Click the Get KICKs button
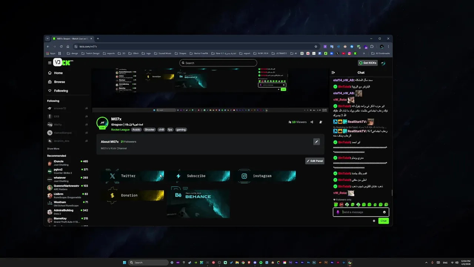The image size is (474, 267). click(x=367, y=63)
